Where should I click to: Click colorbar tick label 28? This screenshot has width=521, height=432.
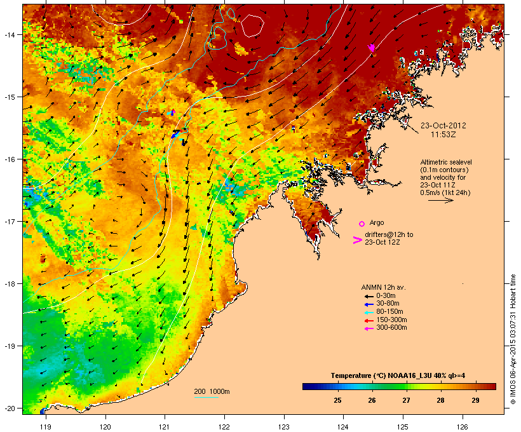(x=440, y=400)
